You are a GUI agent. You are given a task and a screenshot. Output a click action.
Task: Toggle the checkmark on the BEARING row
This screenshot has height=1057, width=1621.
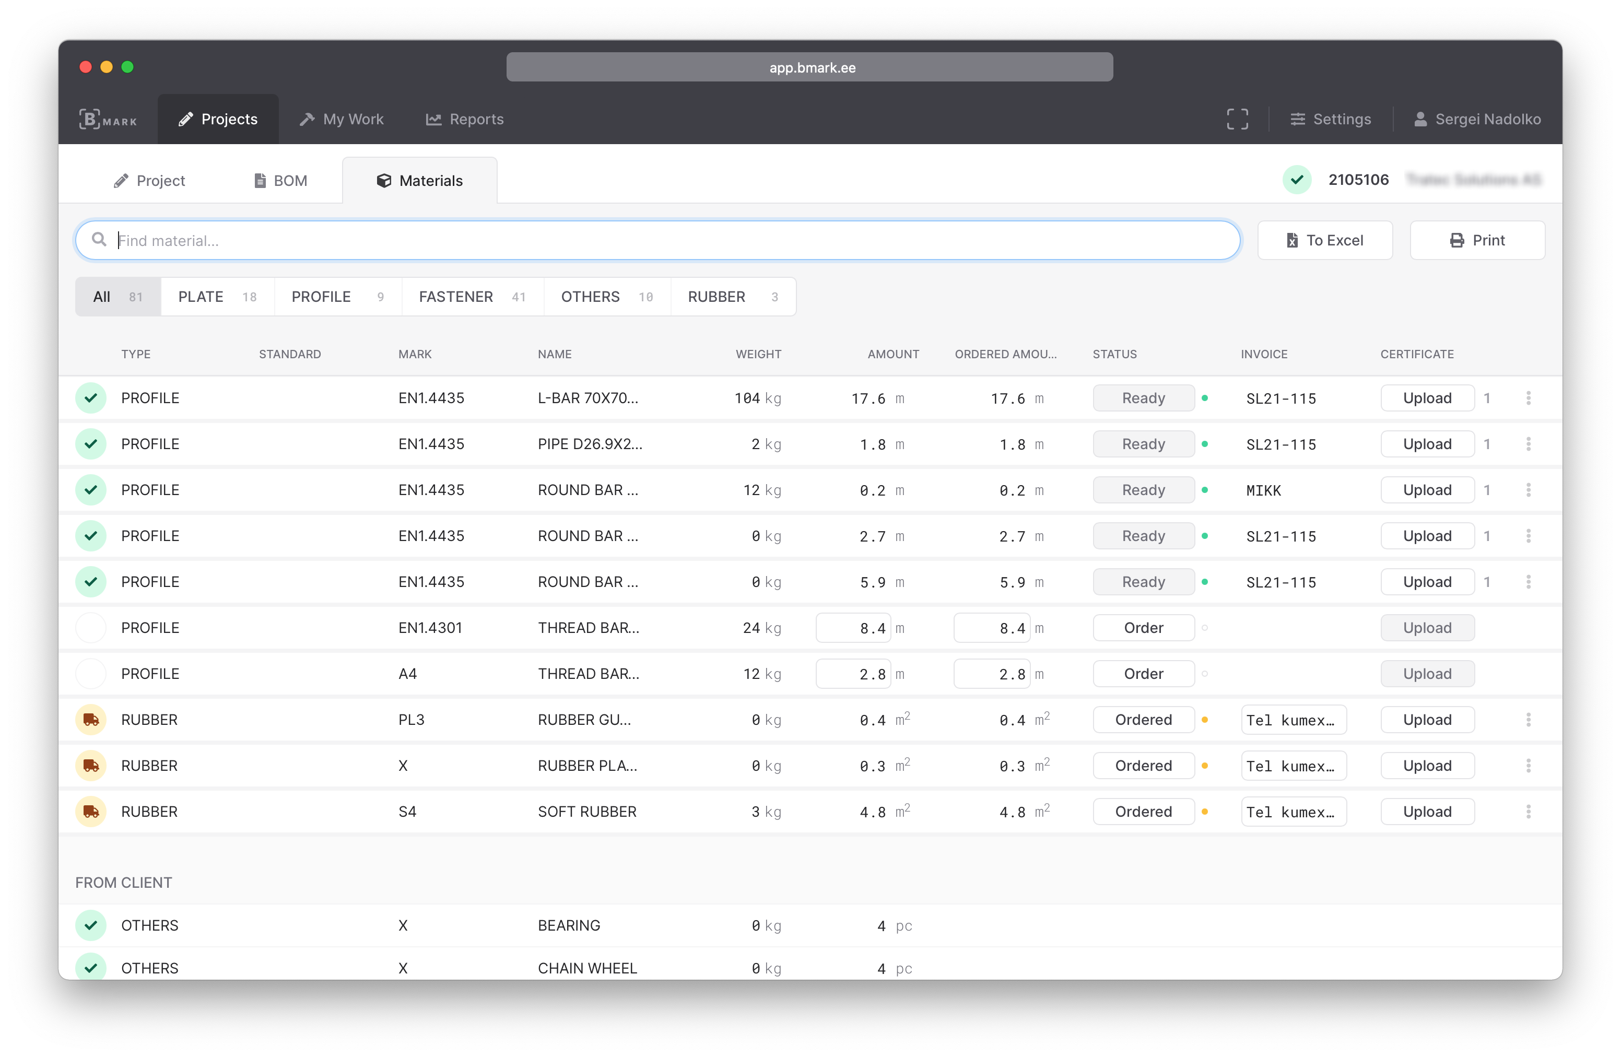coord(90,925)
